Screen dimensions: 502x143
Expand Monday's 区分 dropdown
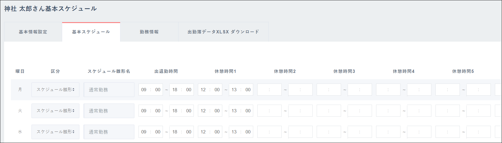click(55, 90)
